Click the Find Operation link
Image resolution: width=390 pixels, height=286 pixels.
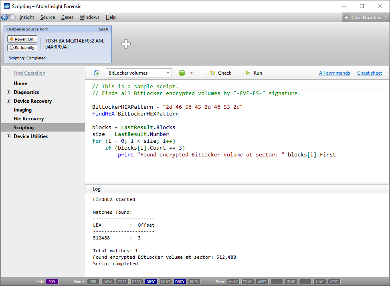[x=29, y=73]
